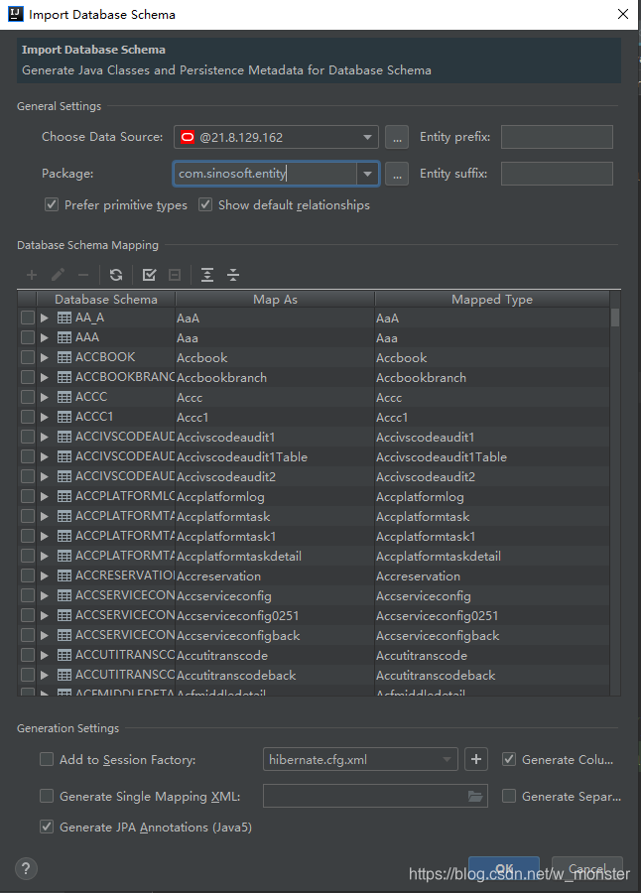The width and height of the screenshot is (641, 893).
Task: Check the ACCC1 table checkbox
Action: [28, 417]
